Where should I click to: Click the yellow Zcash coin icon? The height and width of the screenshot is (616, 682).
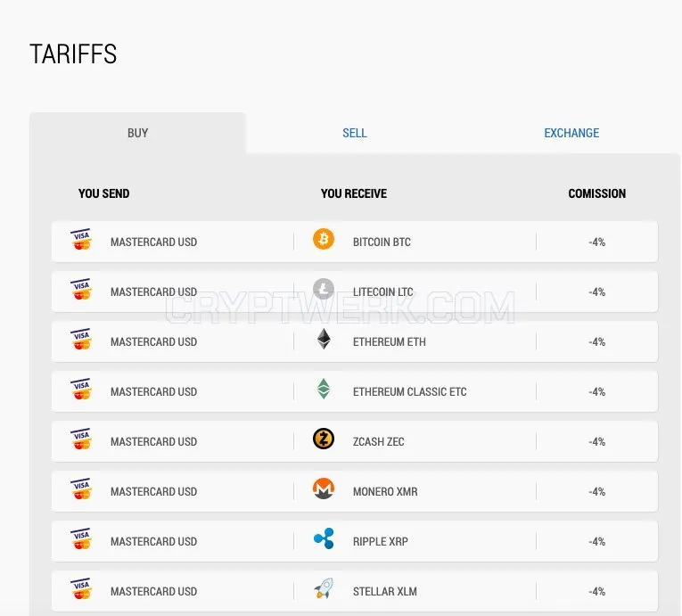pyautogui.click(x=323, y=439)
